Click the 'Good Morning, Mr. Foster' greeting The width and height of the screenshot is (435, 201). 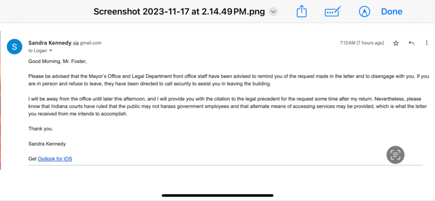(x=57, y=61)
